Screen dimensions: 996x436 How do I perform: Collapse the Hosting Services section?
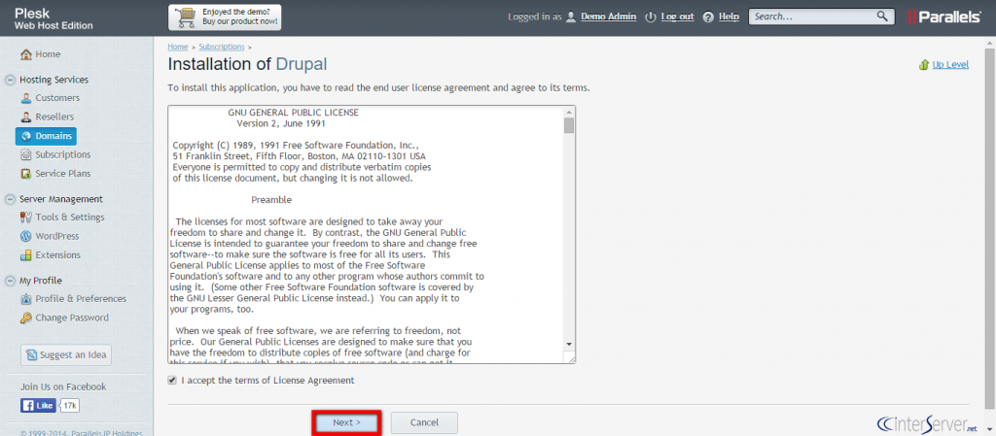click(x=10, y=80)
